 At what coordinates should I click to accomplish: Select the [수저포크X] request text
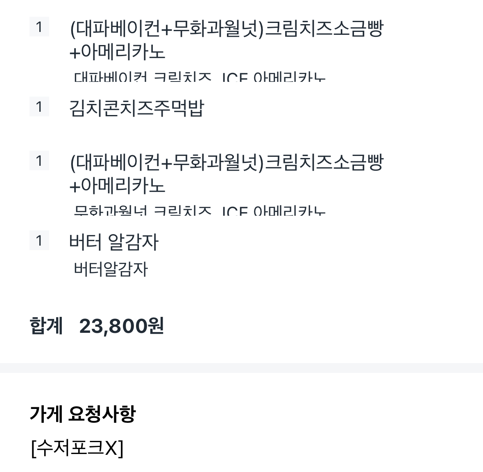[77, 448]
